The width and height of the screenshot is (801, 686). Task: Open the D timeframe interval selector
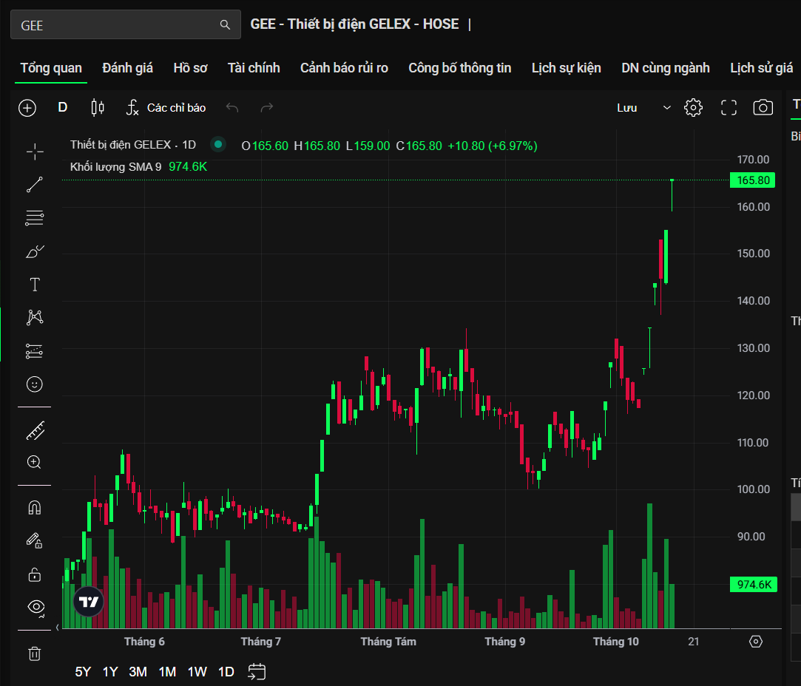(63, 108)
